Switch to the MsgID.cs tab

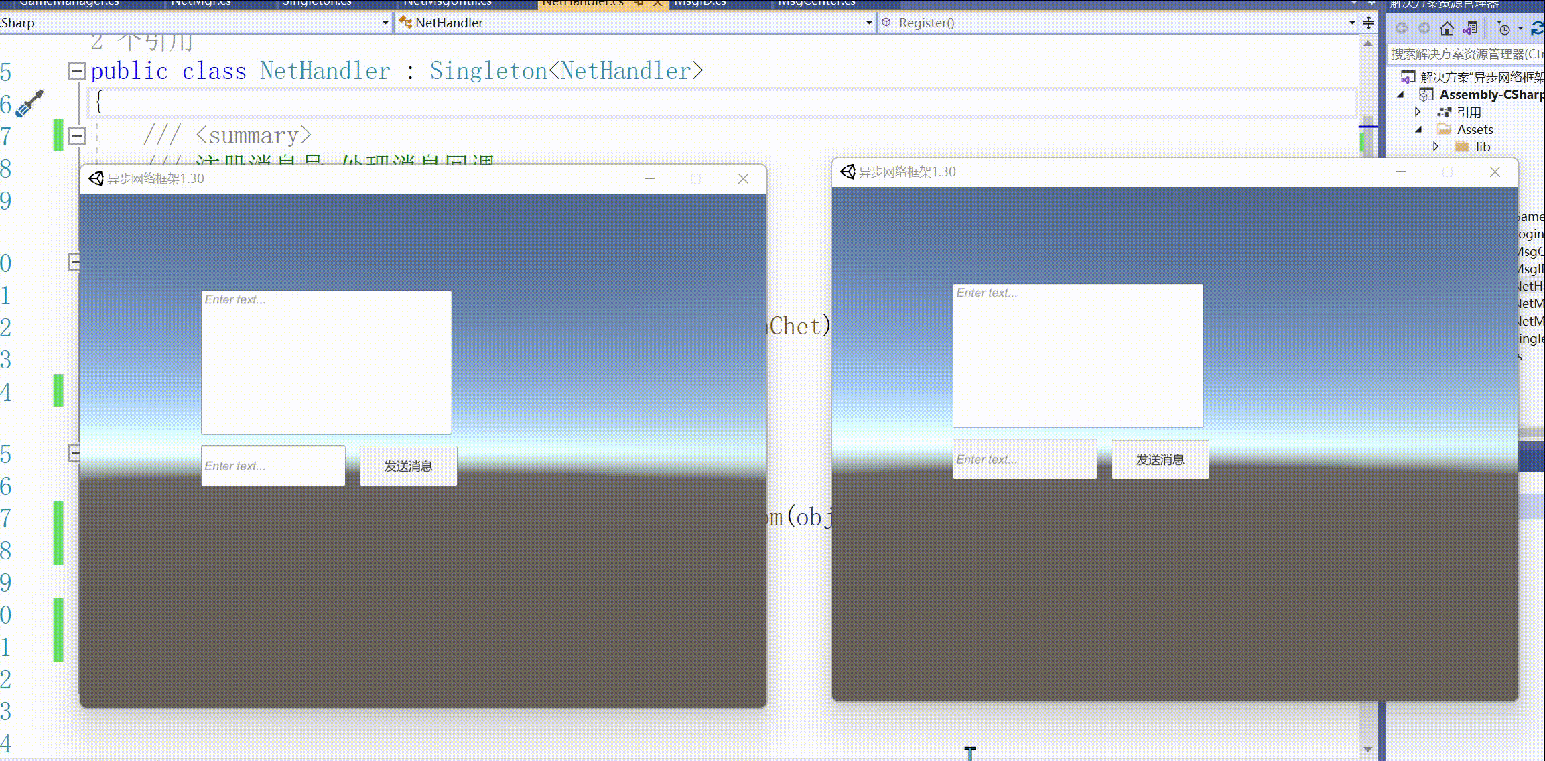point(699,3)
